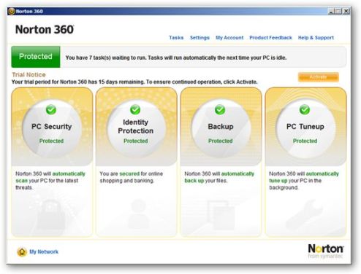Image resolution: width=361 pixels, height=274 pixels.
Task: Click the 'Protected' status under Identity Protection
Action: point(136,141)
